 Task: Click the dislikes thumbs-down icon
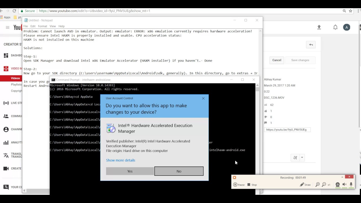[x=265, y=117]
